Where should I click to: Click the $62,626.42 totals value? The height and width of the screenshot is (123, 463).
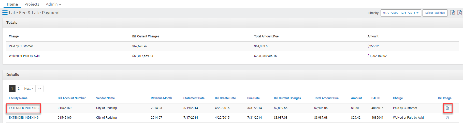pyautogui.click(x=140, y=46)
